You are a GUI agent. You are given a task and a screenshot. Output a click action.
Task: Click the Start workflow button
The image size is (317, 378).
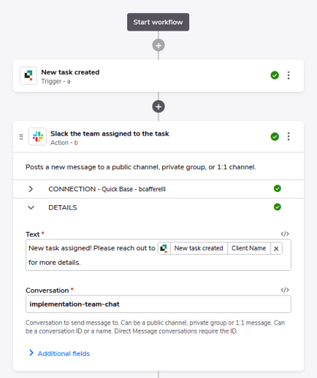coord(158,22)
